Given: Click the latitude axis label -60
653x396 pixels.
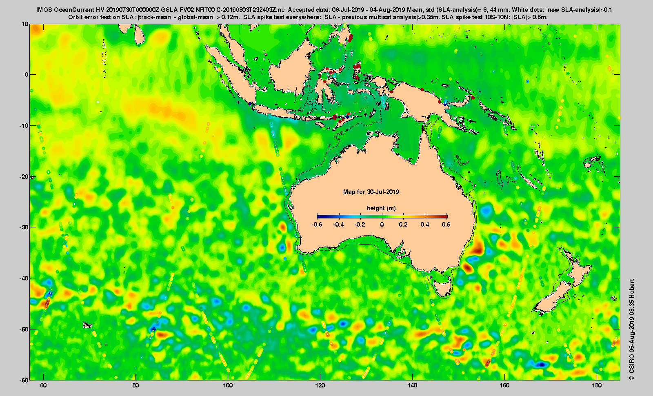Looking at the screenshot, I should coord(24,380).
